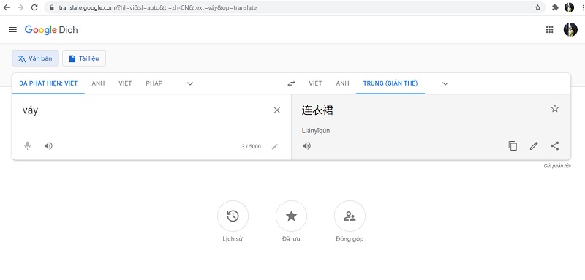
Task: Open the Đóng góp contribute page
Action: [350, 216]
